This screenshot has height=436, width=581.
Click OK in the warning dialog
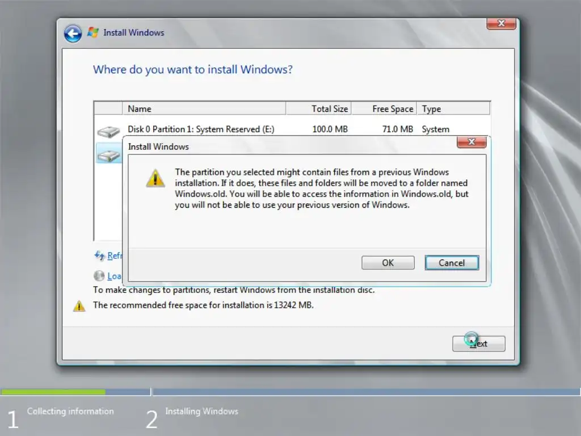coord(388,262)
